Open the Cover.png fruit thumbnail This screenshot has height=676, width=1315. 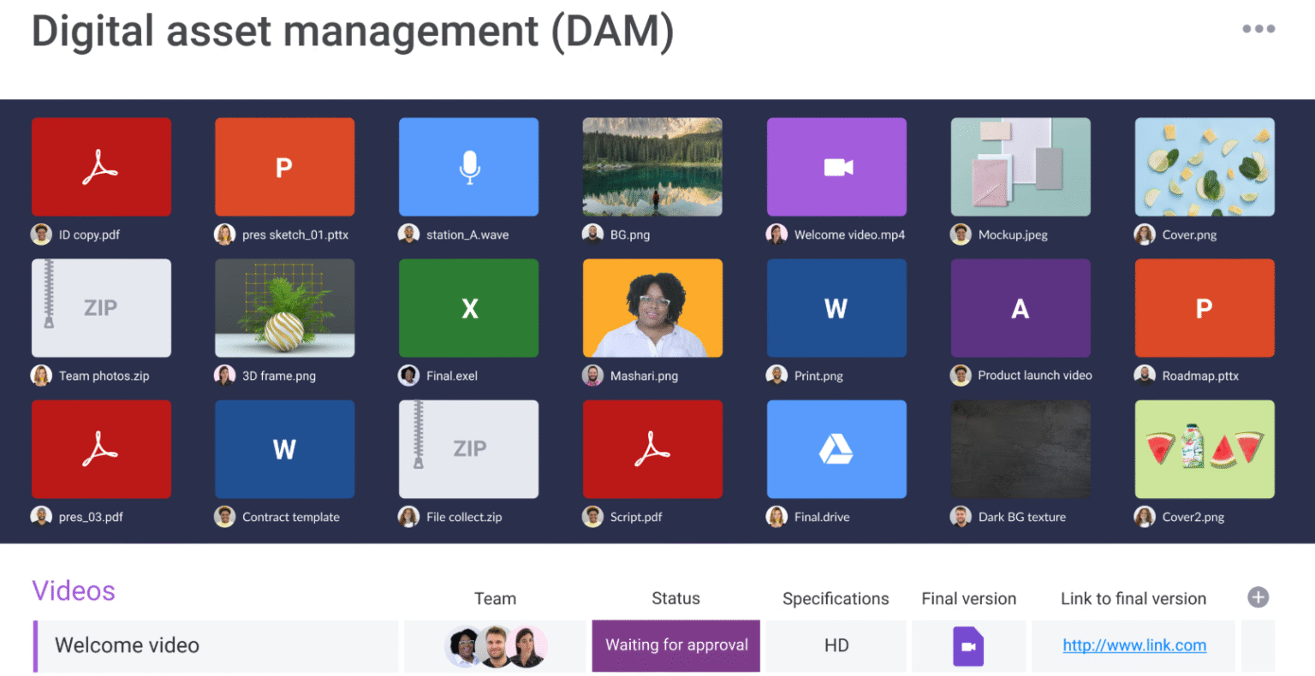pyautogui.click(x=1205, y=167)
